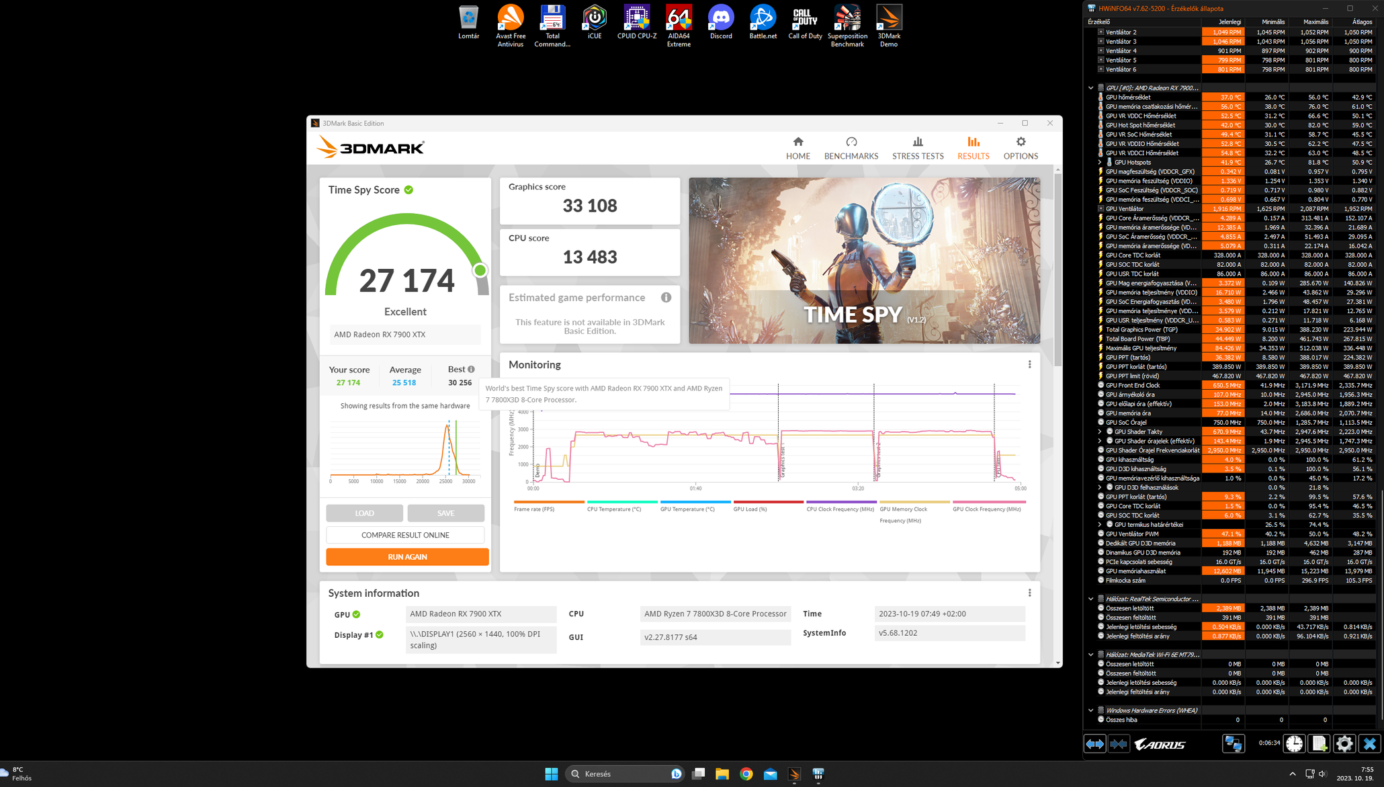The height and width of the screenshot is (787, 1384).
Task: Click the HWiNFO icon in the taskbar
Action: 818,774
